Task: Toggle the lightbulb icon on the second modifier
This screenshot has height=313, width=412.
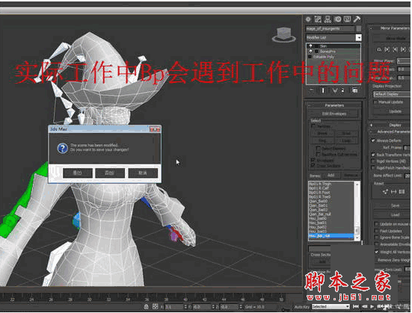Action: click(310, 52)
